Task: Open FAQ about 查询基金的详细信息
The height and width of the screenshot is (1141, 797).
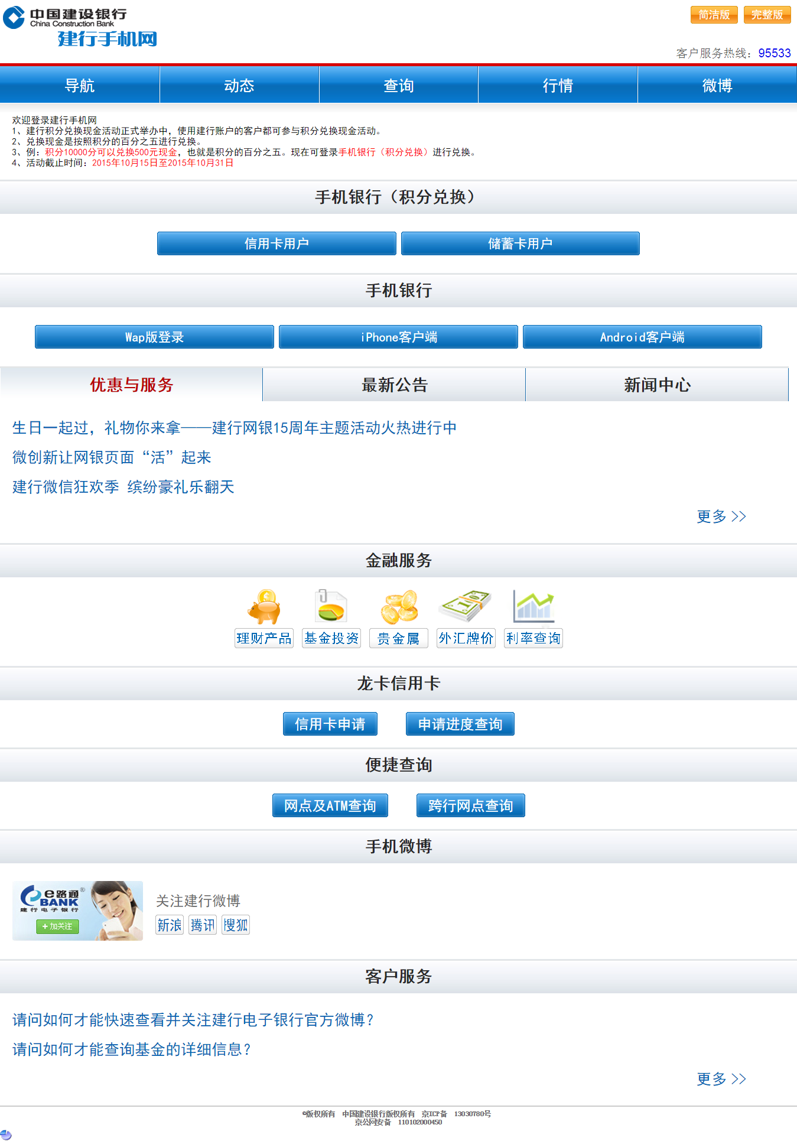Action: click(x=131, y=1049)
